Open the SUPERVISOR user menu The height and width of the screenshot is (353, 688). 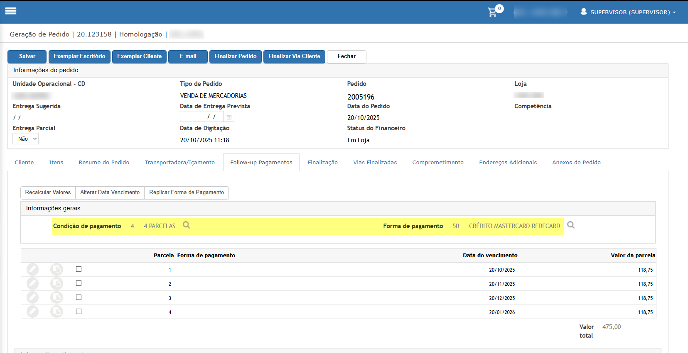pyautogui.click(x=628, y=12)
